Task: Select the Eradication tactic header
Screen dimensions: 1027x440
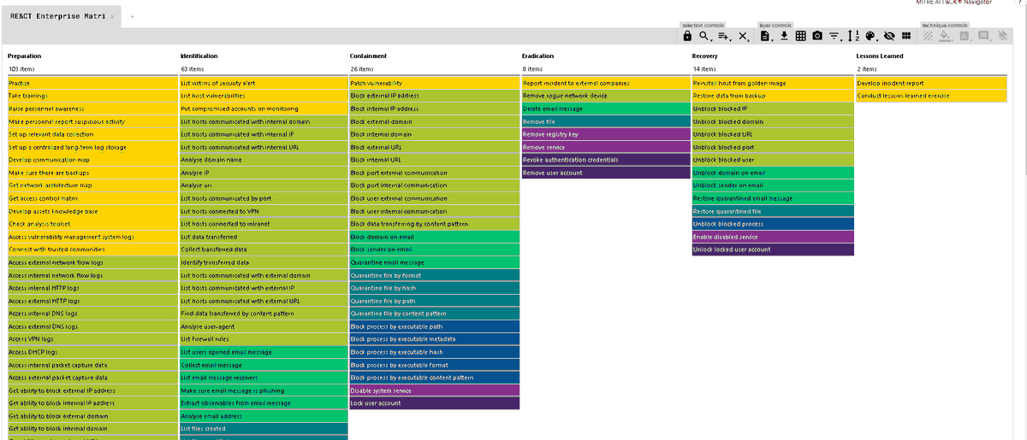Action: pos(538,56)
